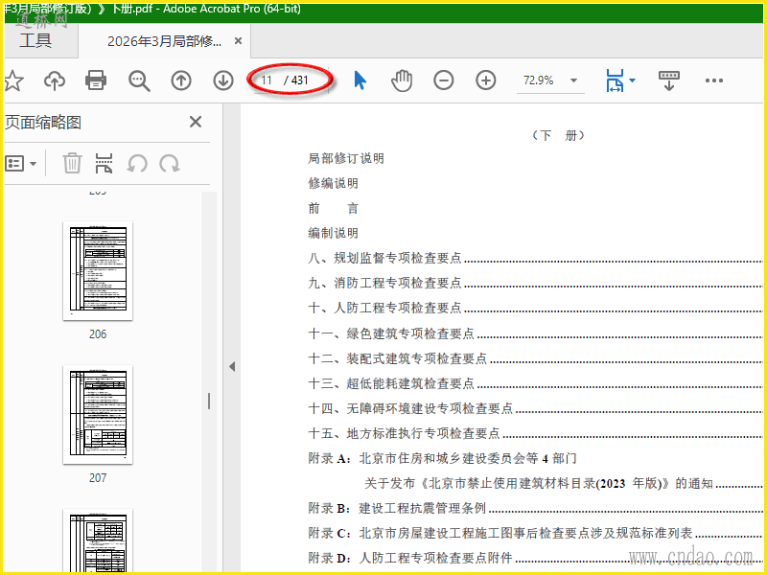Delete selected pages trash icon
The width and height of the screenshot is (767, 575).
coord(72,163)
